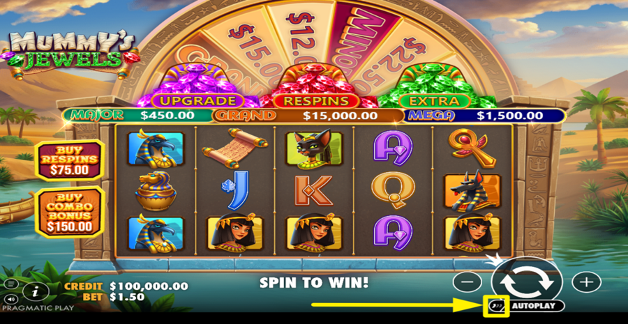
Task: Open the hamburger menu icon
Action: tap(10, 284)
